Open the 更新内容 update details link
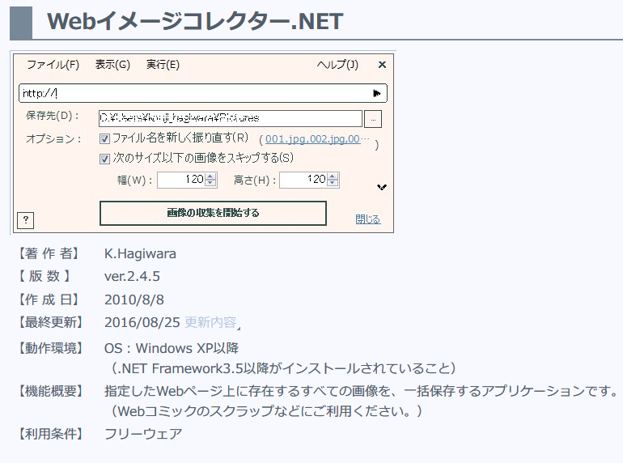623x463 pixels. 210,322
